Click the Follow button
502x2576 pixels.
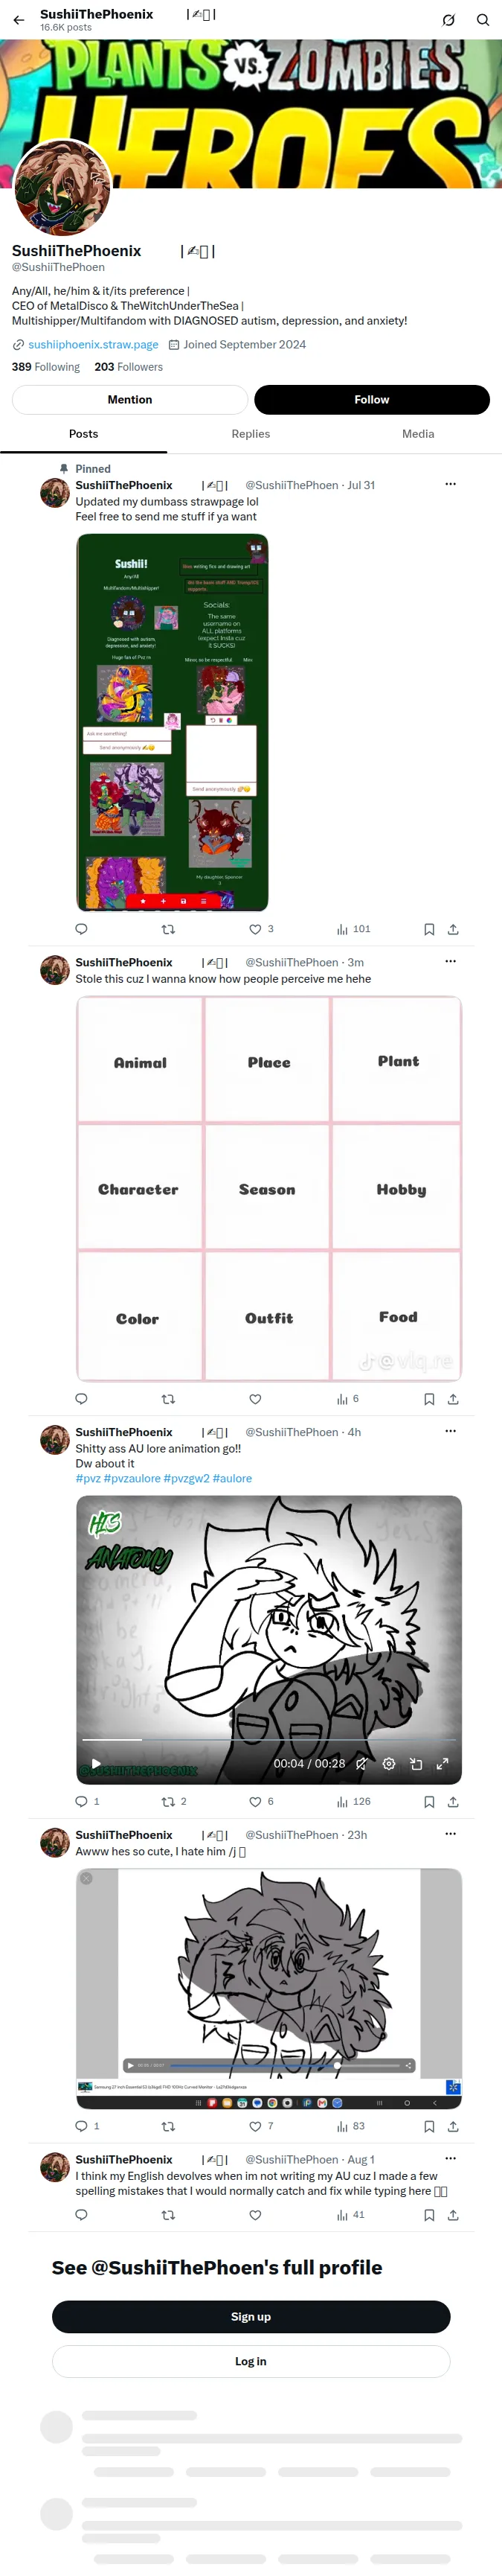pos(373,399)
